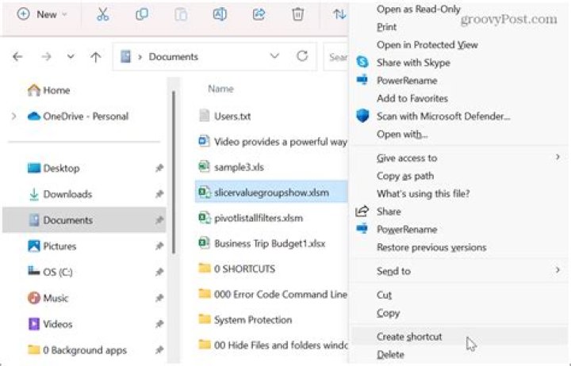The width and height of the screenshot is (571, 366).
Task: Choose Delete in context menu
Action: point(390,354)
